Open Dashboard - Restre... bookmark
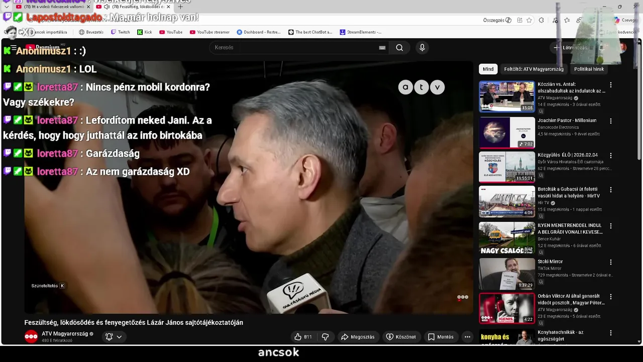 (258, 32)
